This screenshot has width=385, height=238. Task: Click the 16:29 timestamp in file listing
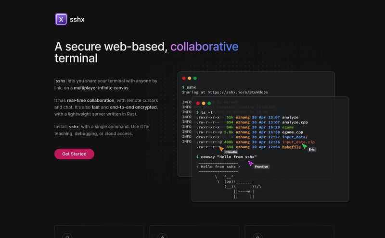pos(274,127)
